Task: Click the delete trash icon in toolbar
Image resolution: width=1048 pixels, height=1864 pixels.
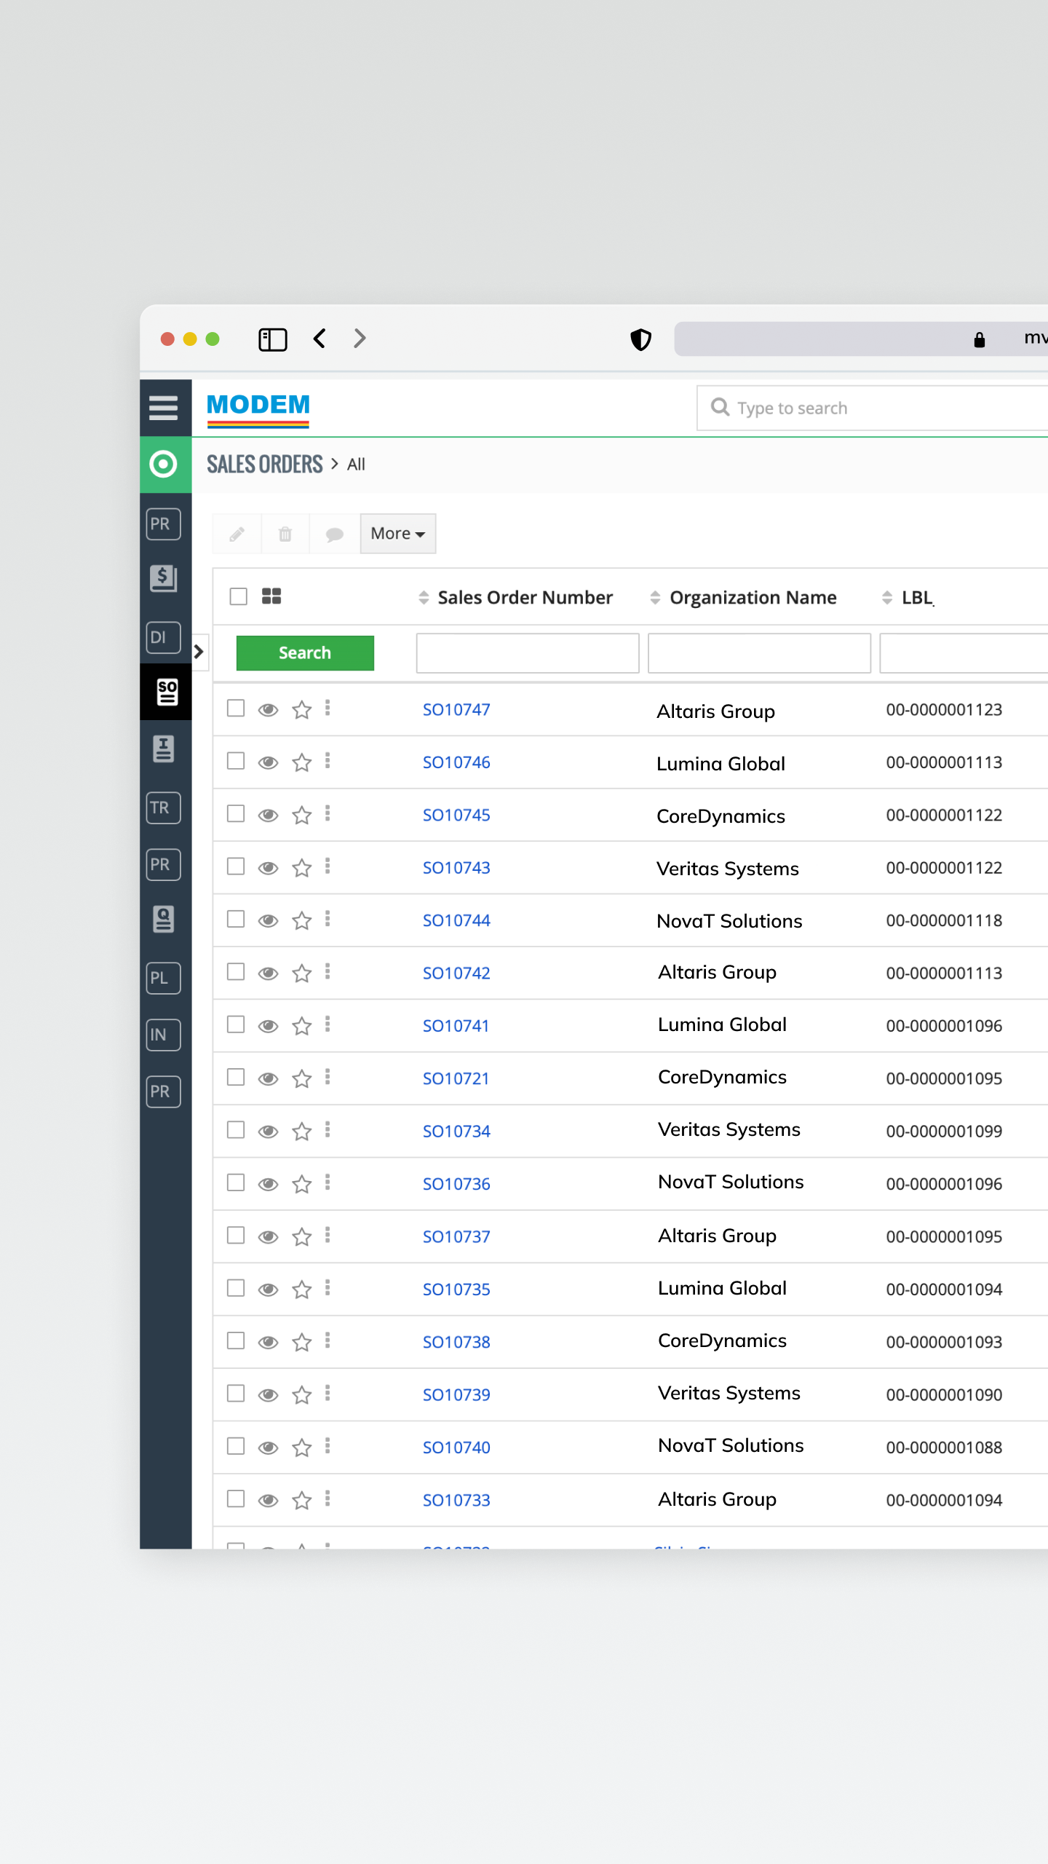Action: click(285, 534)
